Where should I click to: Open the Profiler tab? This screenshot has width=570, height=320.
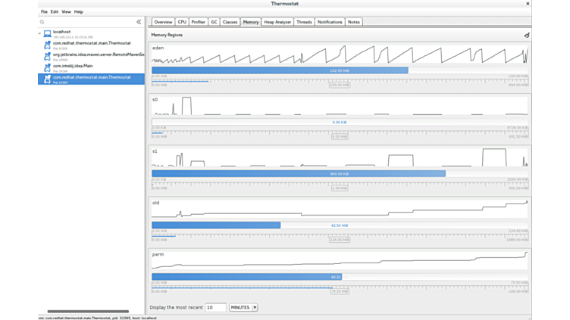pos(199,22)
